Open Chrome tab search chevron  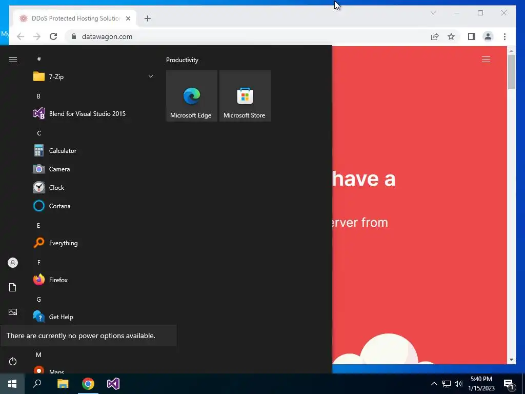pyautogui.click(x=433, y=13)
